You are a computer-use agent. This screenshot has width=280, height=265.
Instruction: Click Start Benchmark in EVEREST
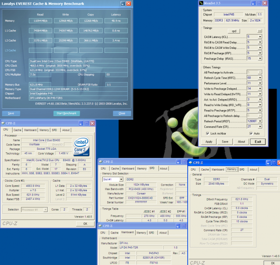tap(66, 114)
